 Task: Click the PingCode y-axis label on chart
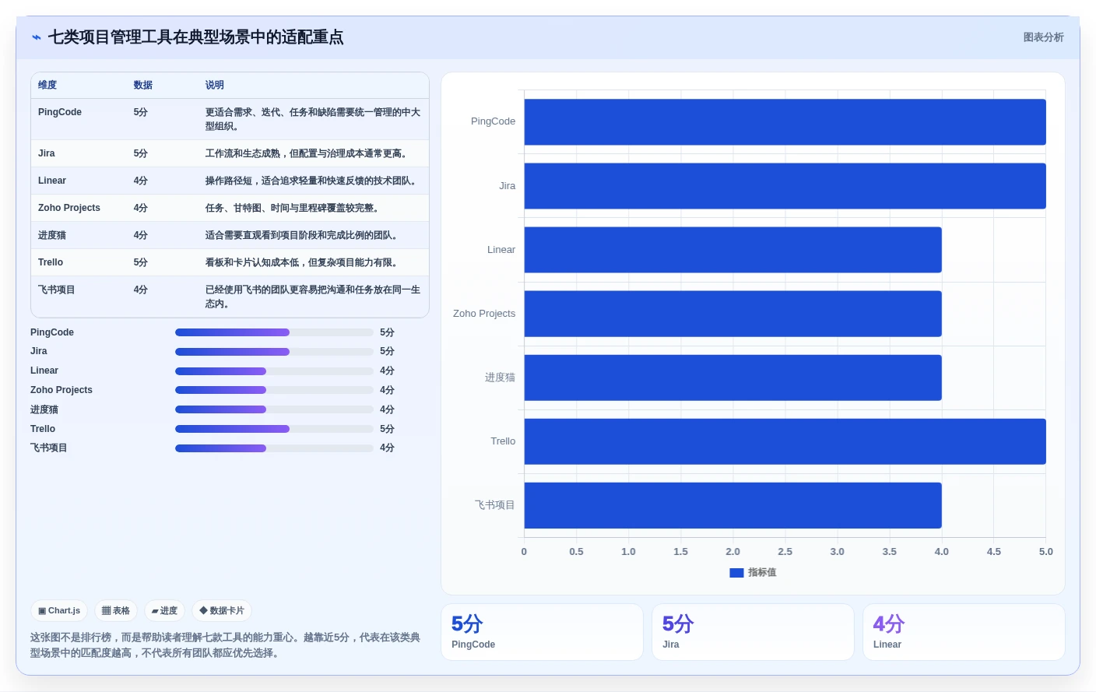click(x=493, y=121)
